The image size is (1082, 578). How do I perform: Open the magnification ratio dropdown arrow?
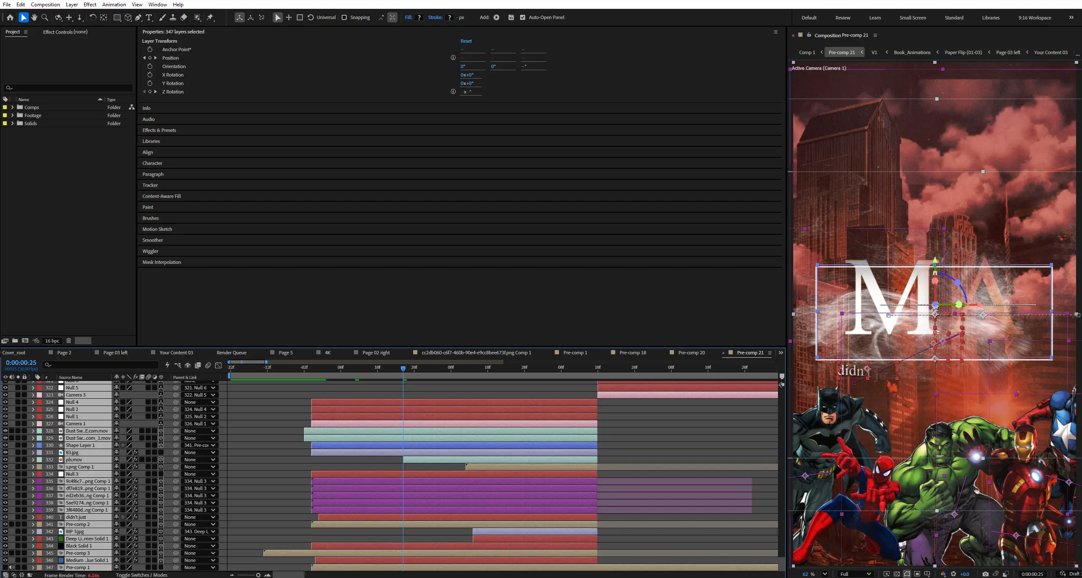[825, 574]
